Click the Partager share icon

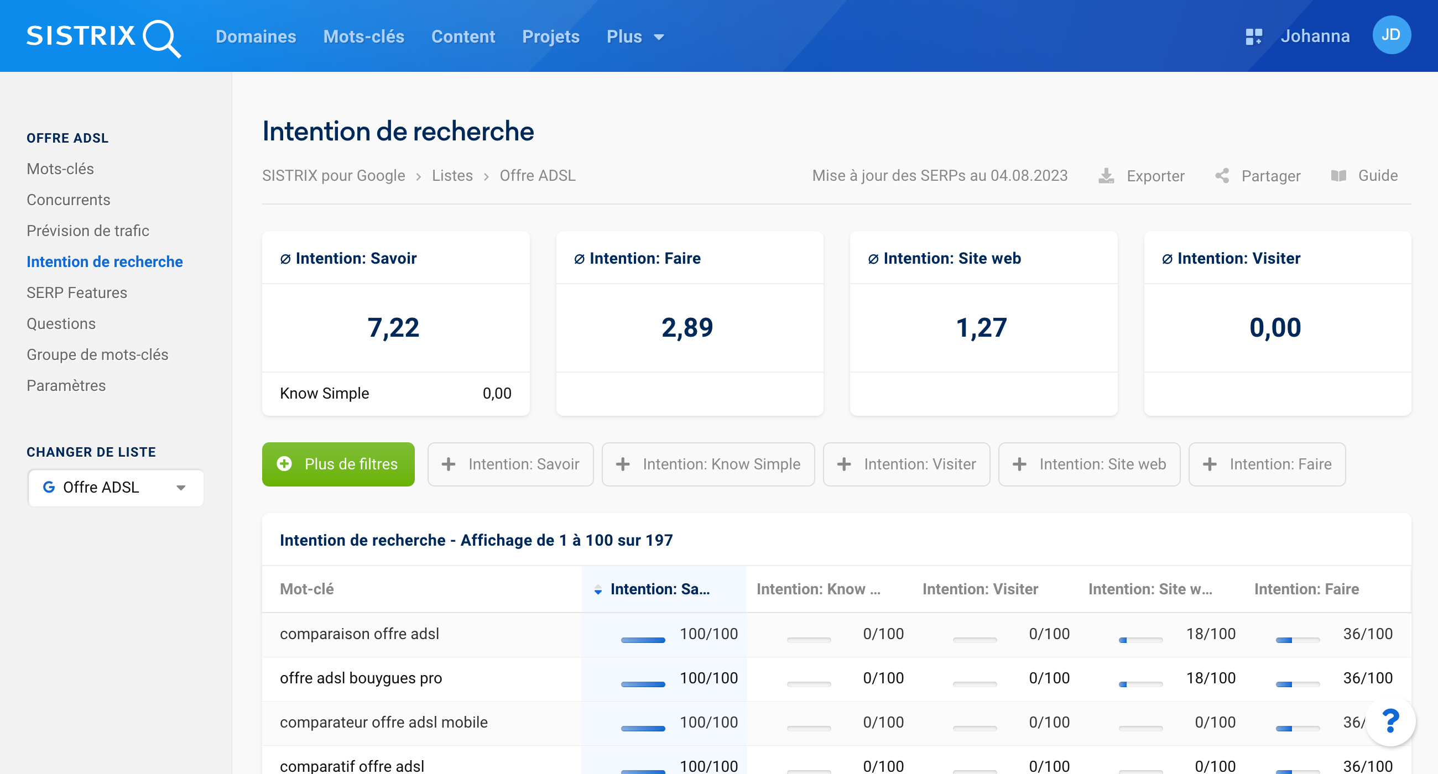coord(1222,176)
